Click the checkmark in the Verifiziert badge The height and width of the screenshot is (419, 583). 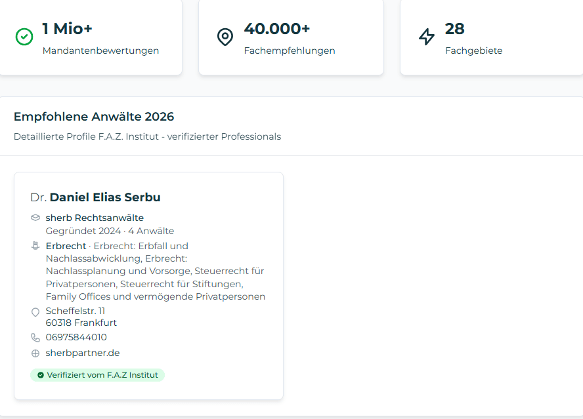click(41, 375)
